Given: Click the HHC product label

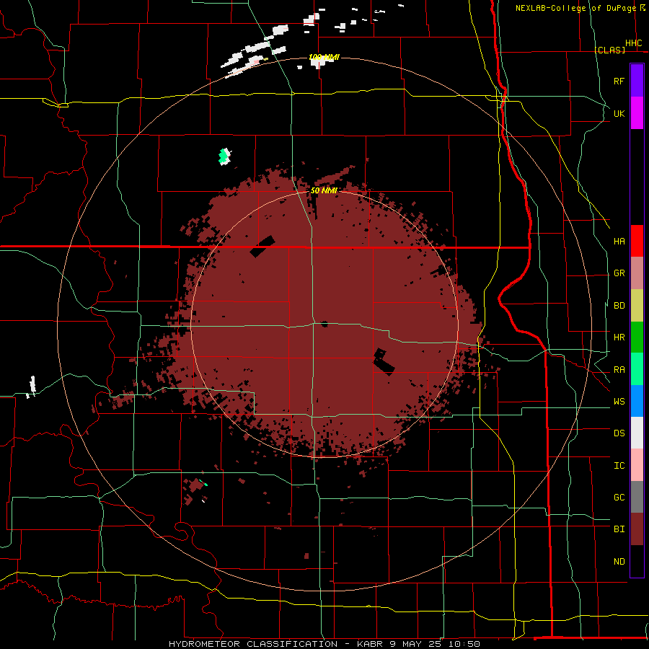Looking at the screenshot, I should point(634,43).
